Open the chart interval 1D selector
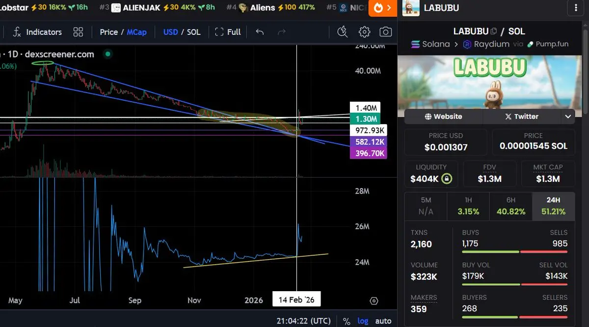589x327 pixels. click(x=13, y=54)
